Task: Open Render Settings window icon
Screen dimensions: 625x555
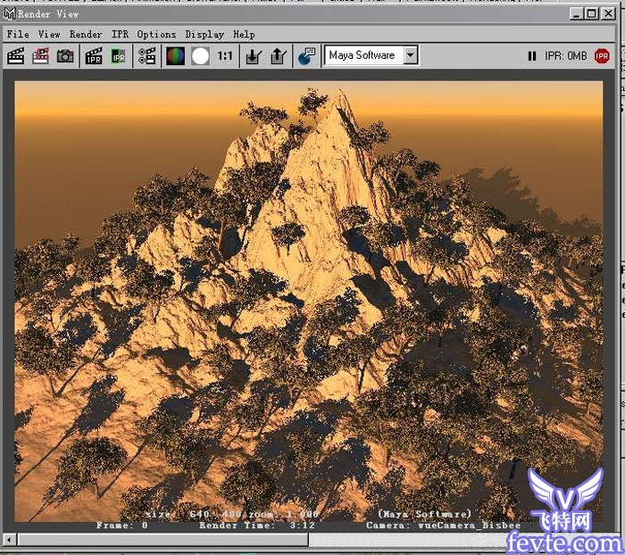Action: (x=146, y=56)
